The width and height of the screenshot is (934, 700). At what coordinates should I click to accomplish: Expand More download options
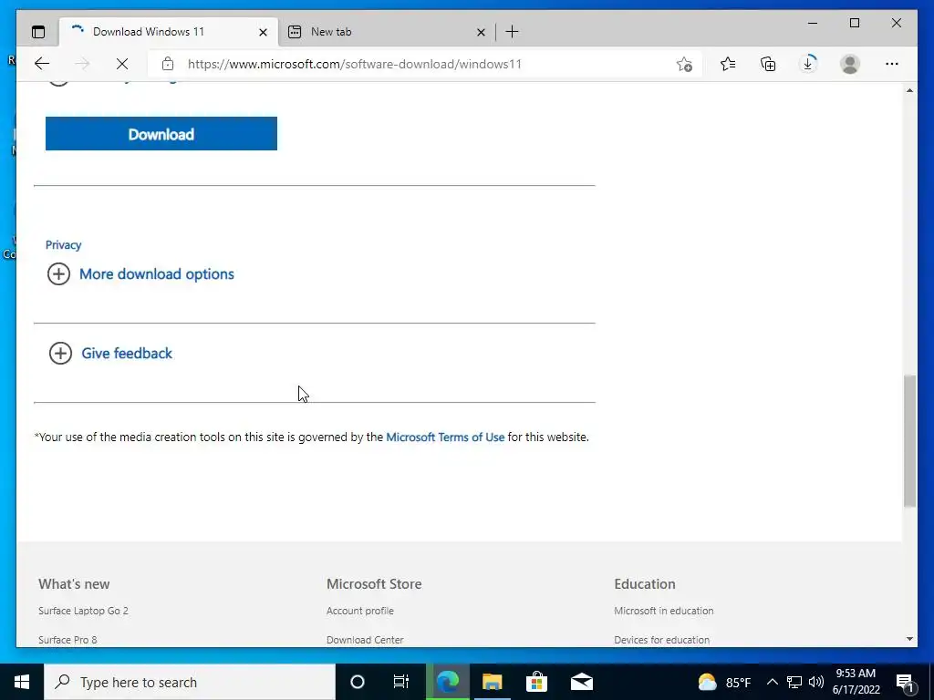140,273
